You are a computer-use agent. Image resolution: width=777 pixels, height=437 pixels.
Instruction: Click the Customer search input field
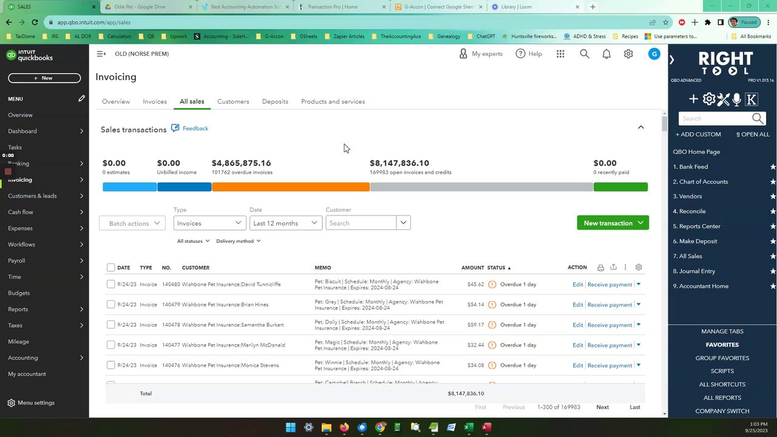click(361, 223)
